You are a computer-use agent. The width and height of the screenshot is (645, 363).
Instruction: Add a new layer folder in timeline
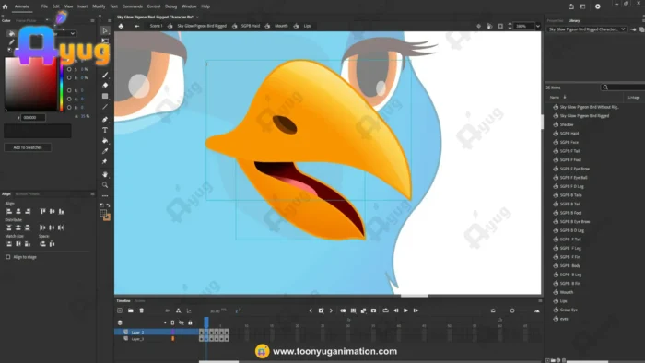[x=131, y=310]
